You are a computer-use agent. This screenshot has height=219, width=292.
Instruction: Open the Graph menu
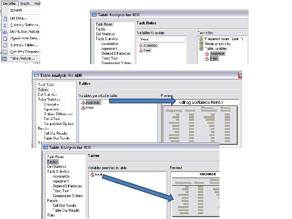coord(25,4)
